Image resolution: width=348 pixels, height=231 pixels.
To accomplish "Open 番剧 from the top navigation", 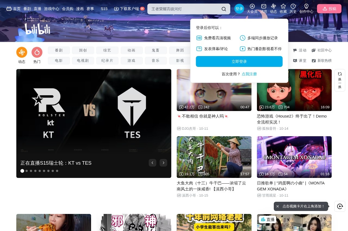I will click(27, 9).
